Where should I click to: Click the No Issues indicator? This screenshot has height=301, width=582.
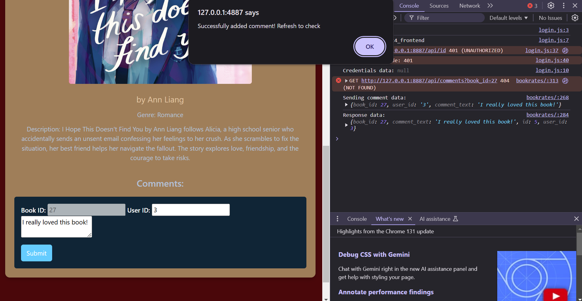point(550,18)
